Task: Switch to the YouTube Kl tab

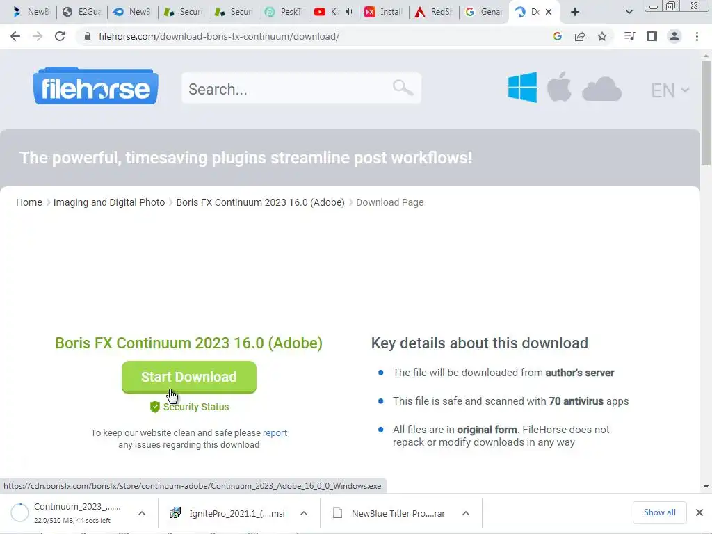Action: click(333, 12)
